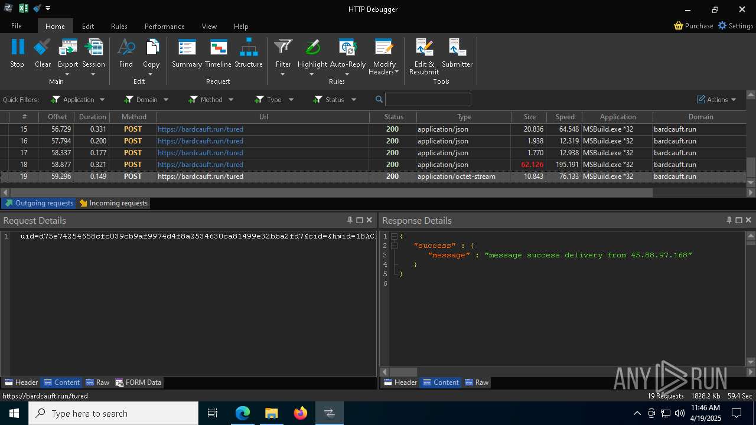This screenshot has width=756, height=425.
Task: Switch to the Performance ribbon tab
Action: pos(165,26)
